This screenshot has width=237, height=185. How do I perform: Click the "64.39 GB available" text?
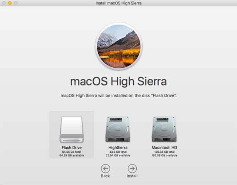pyautogui.click(x=71, y=155)
